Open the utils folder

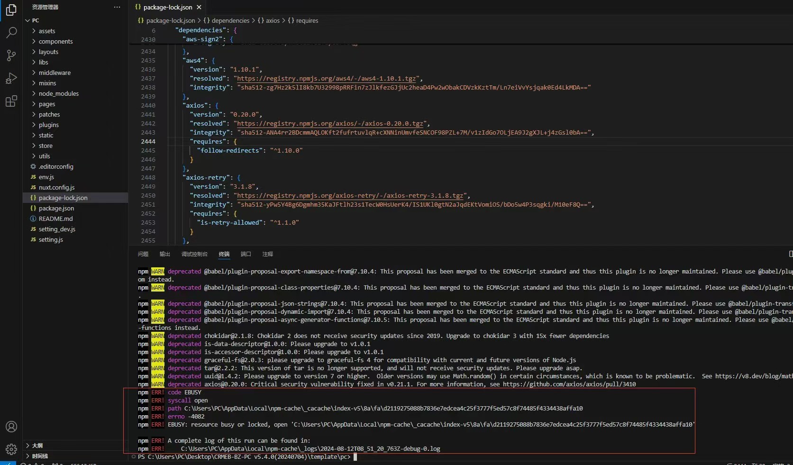[45, 156]
